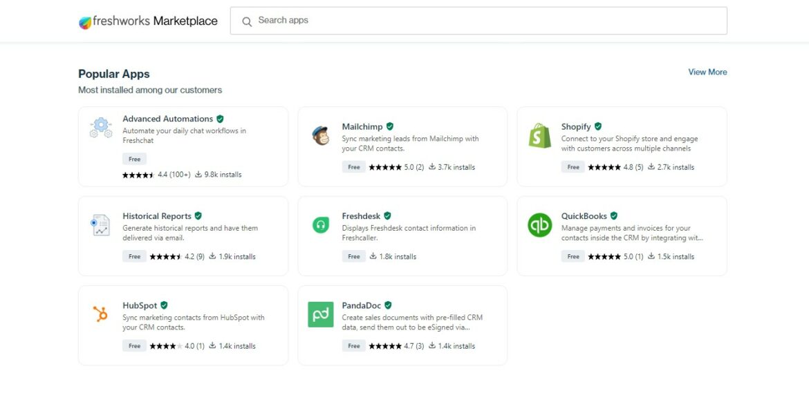Click verified badge next to QuickBooks
The width and height of the screenshot is (809, 393).
pos(614,215)
